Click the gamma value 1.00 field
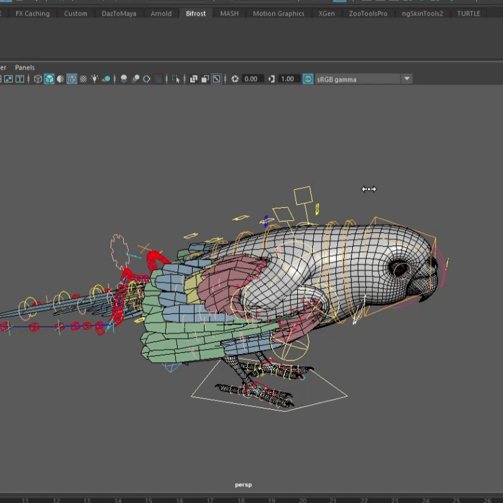Screen dimensions: 503x503 pyautogui.click(x=288, y=79)
